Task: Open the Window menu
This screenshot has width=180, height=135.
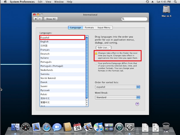Action: tap(59, 2)
